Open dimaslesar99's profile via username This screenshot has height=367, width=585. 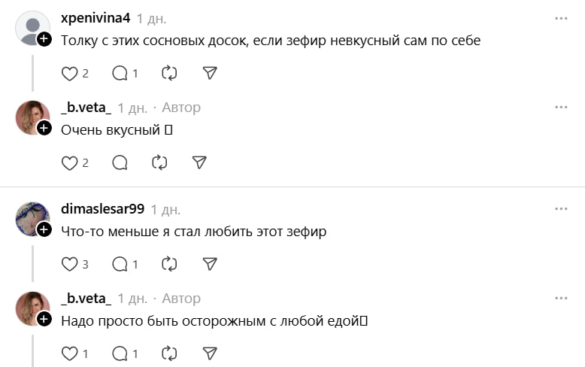click(x=102, y=209)
